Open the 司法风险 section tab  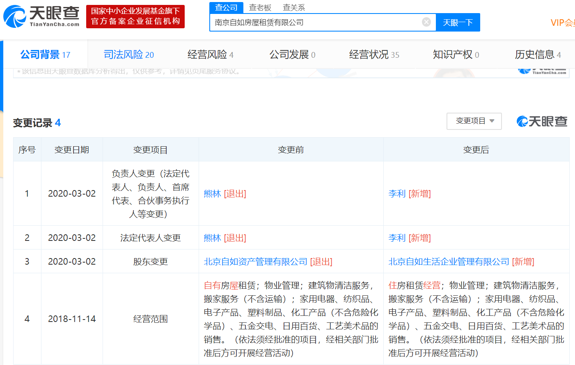[128, 54]
